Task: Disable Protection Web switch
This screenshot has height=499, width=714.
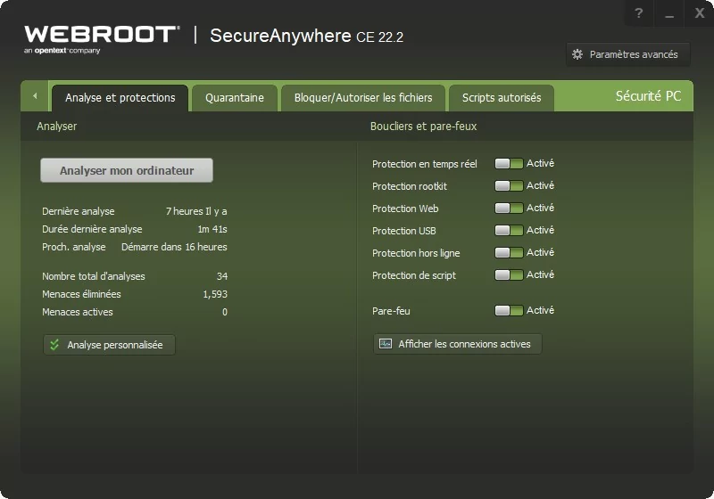Action: [509, 209]
